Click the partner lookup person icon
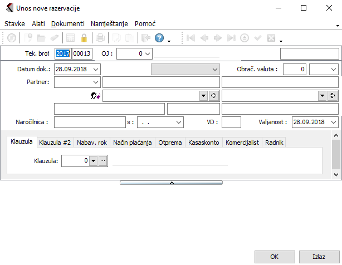This screenshot has width=342, height=265. [x=95, y=96]
